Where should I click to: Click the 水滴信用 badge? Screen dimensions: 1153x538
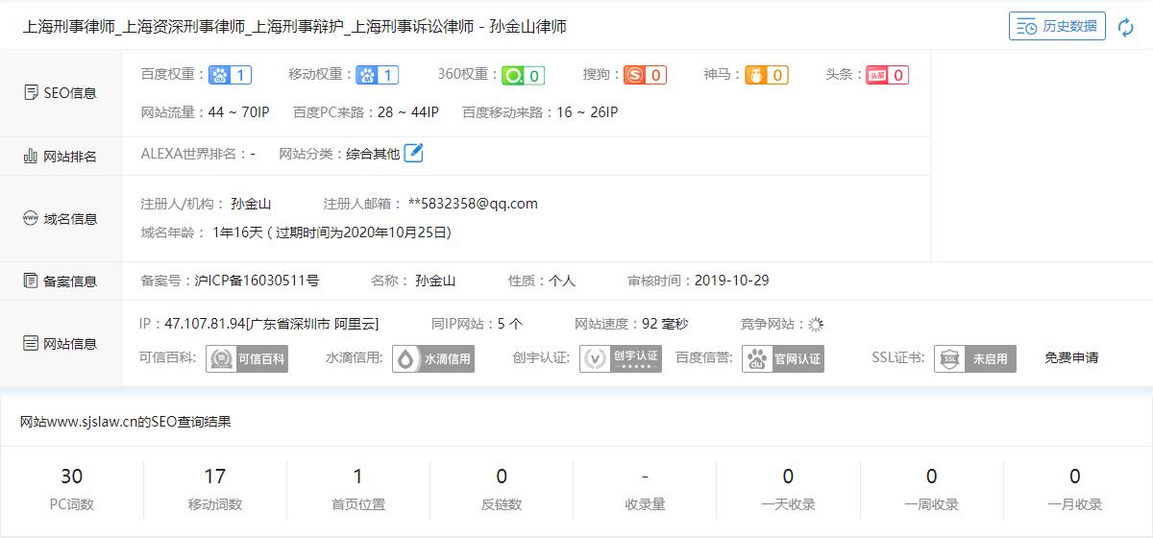tap(433, 358)
